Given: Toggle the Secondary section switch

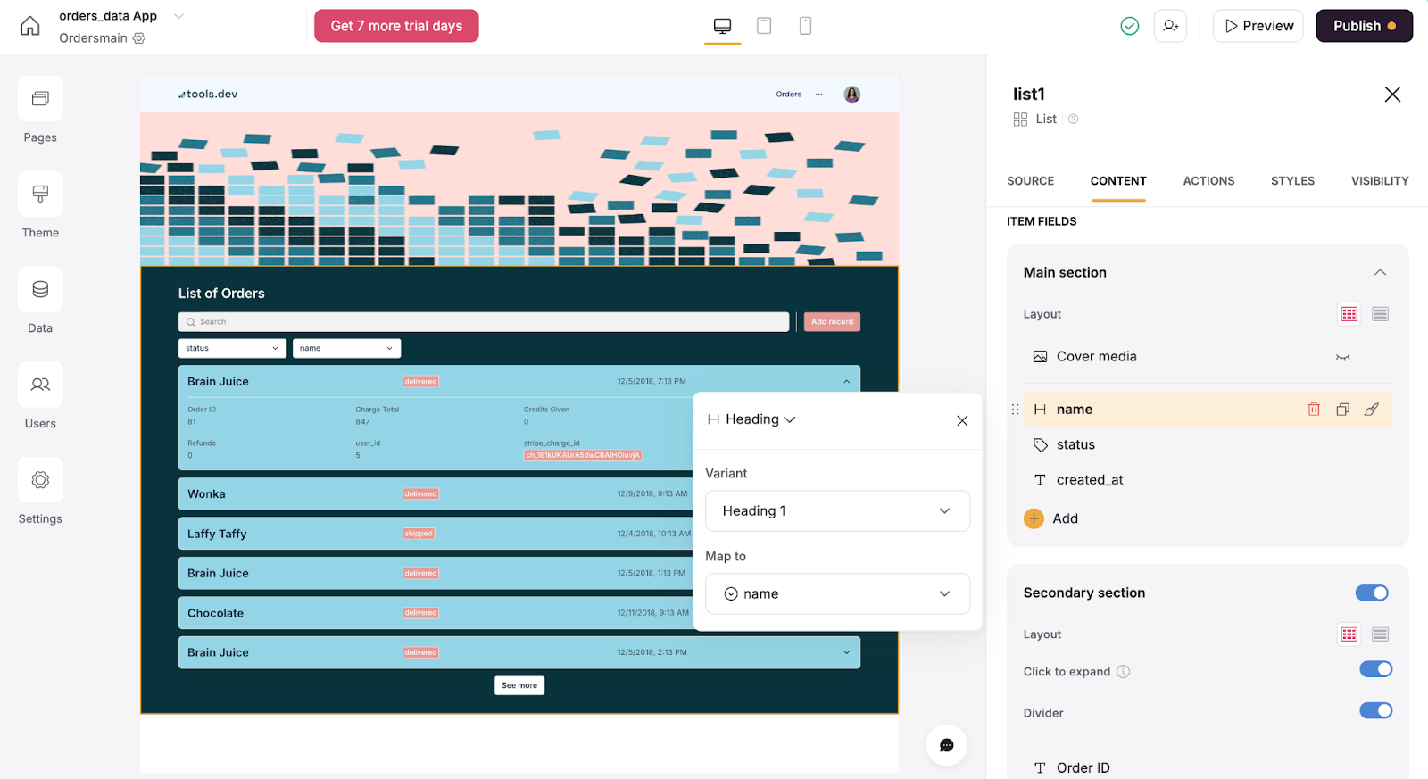Looking at the screenshot, I should (1372, 593).
